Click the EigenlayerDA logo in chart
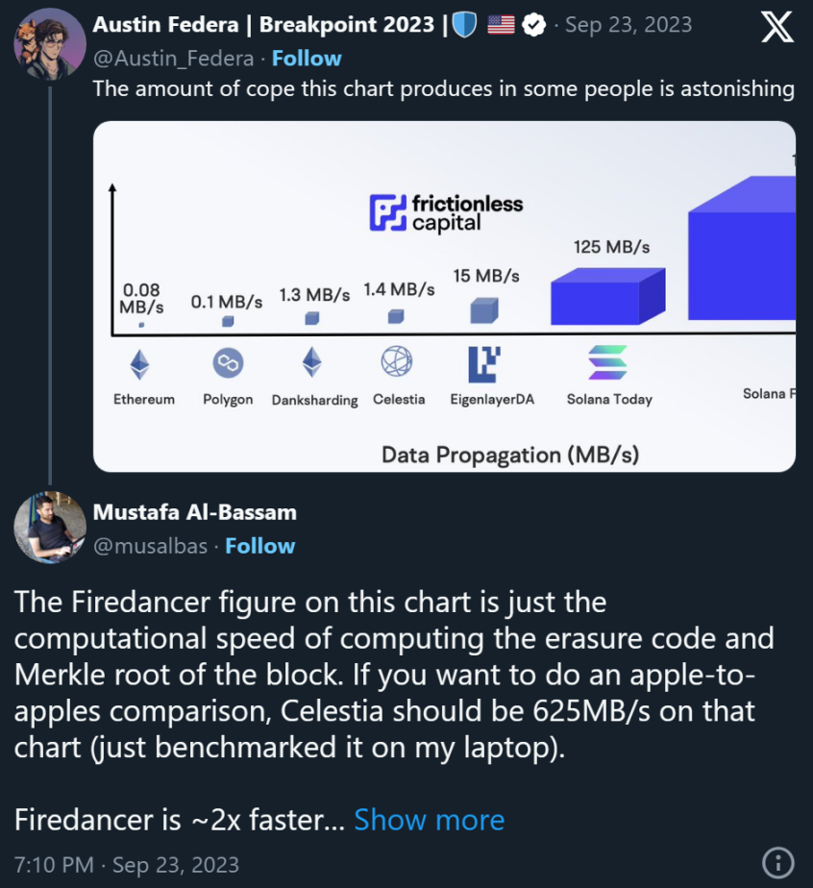This screenshot has width=813, height=888. pos(484,363)
